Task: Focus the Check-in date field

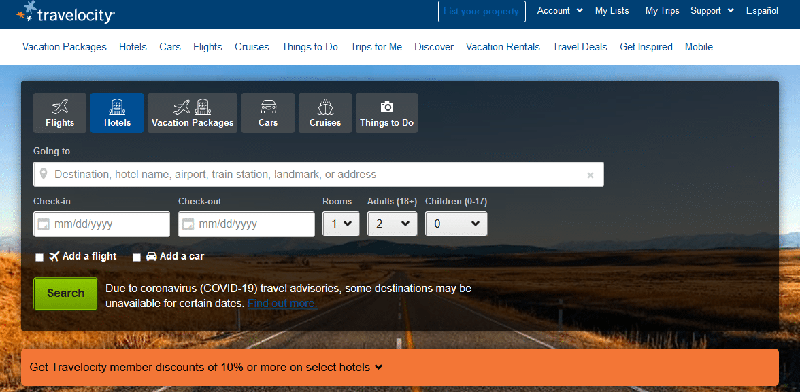Action: pyautogui.click(x=101, y=224)
